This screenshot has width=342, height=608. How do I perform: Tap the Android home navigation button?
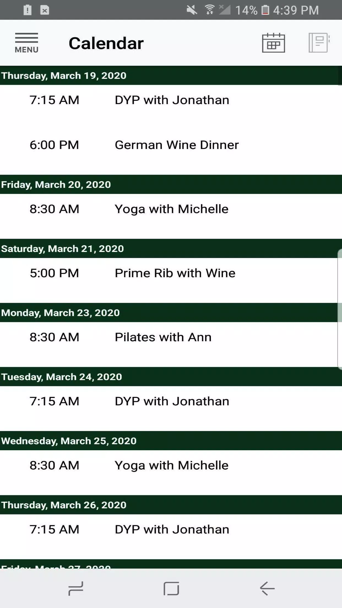171,588
